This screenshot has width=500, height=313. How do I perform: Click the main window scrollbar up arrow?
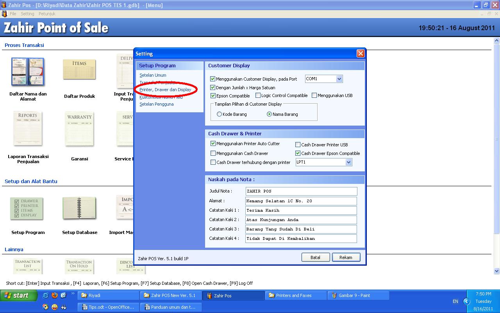click(497, 41)
